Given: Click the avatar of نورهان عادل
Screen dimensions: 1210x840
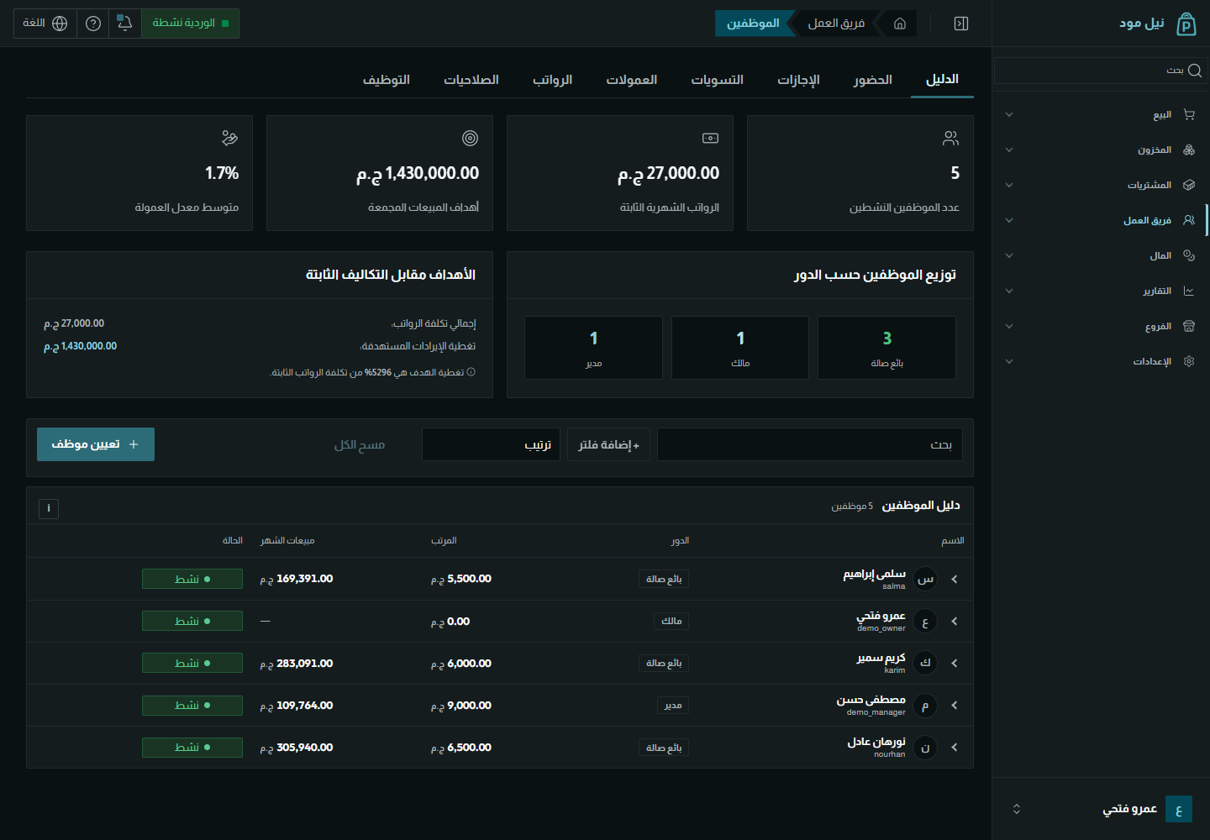Looking at the screenshot, I should pos(925,748).
